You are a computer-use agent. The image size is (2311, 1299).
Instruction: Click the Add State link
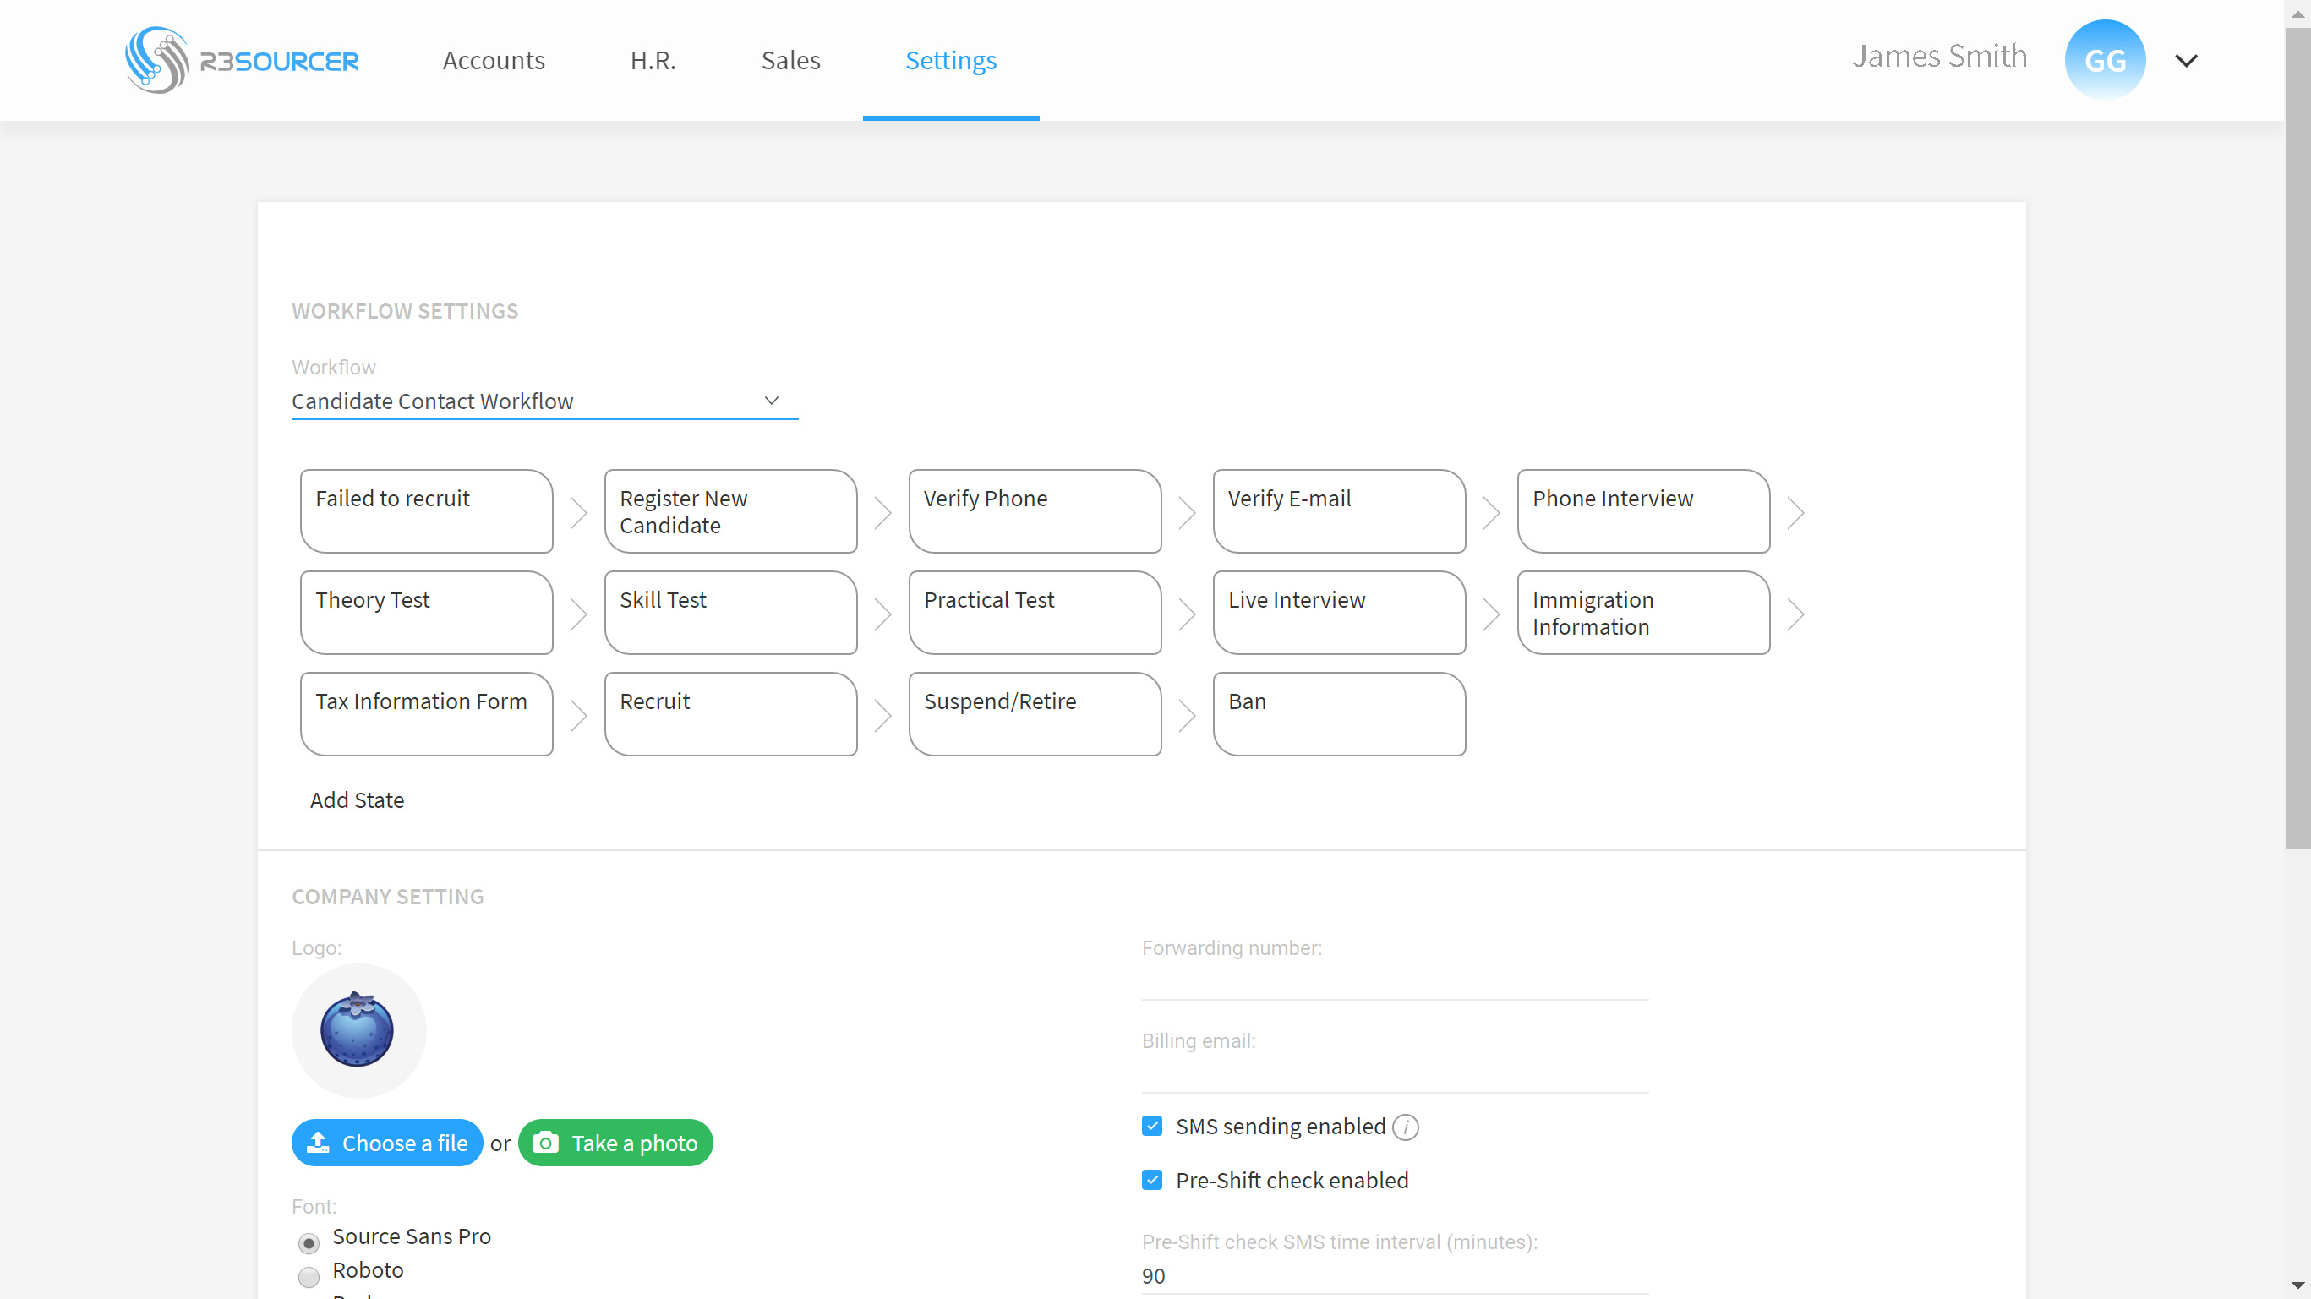point(357,800)
